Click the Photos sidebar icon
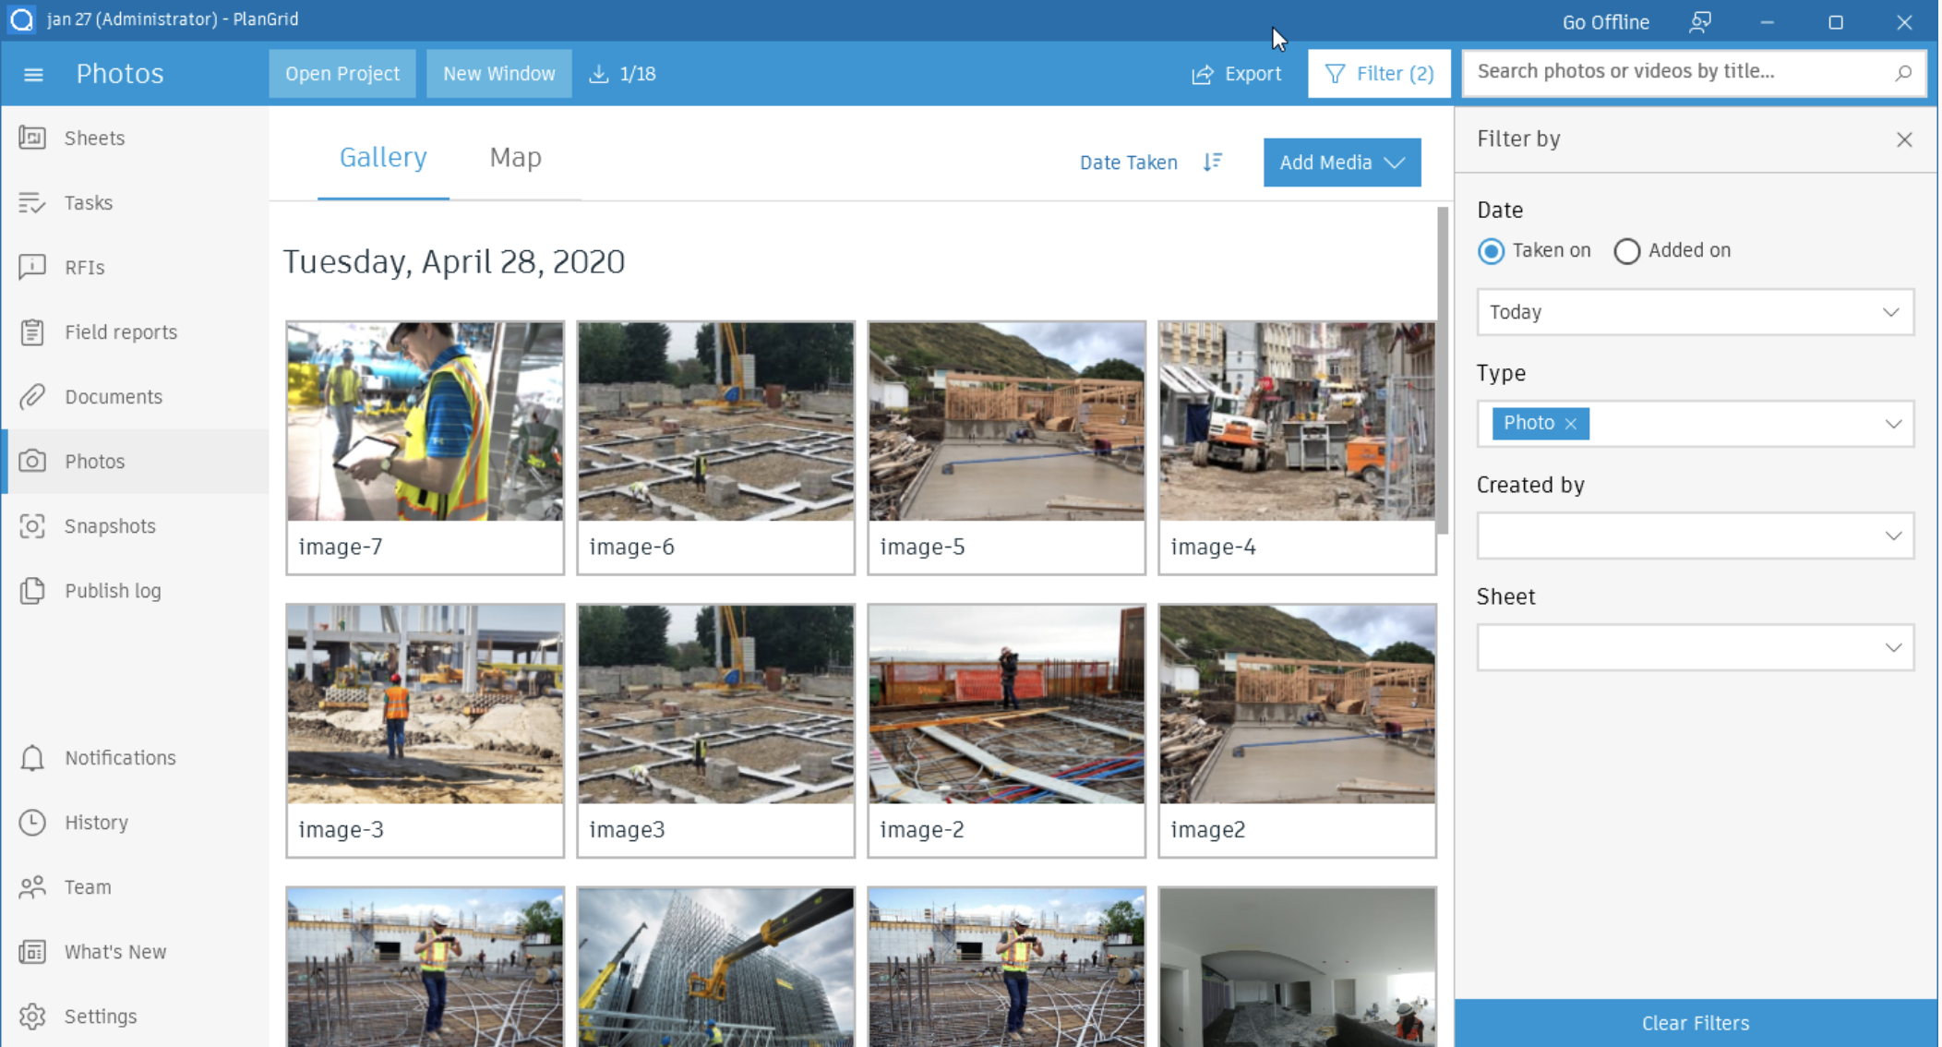The width and height of the screenshot is (1942, 1047). pyautogui.click(x=31, y=461)
